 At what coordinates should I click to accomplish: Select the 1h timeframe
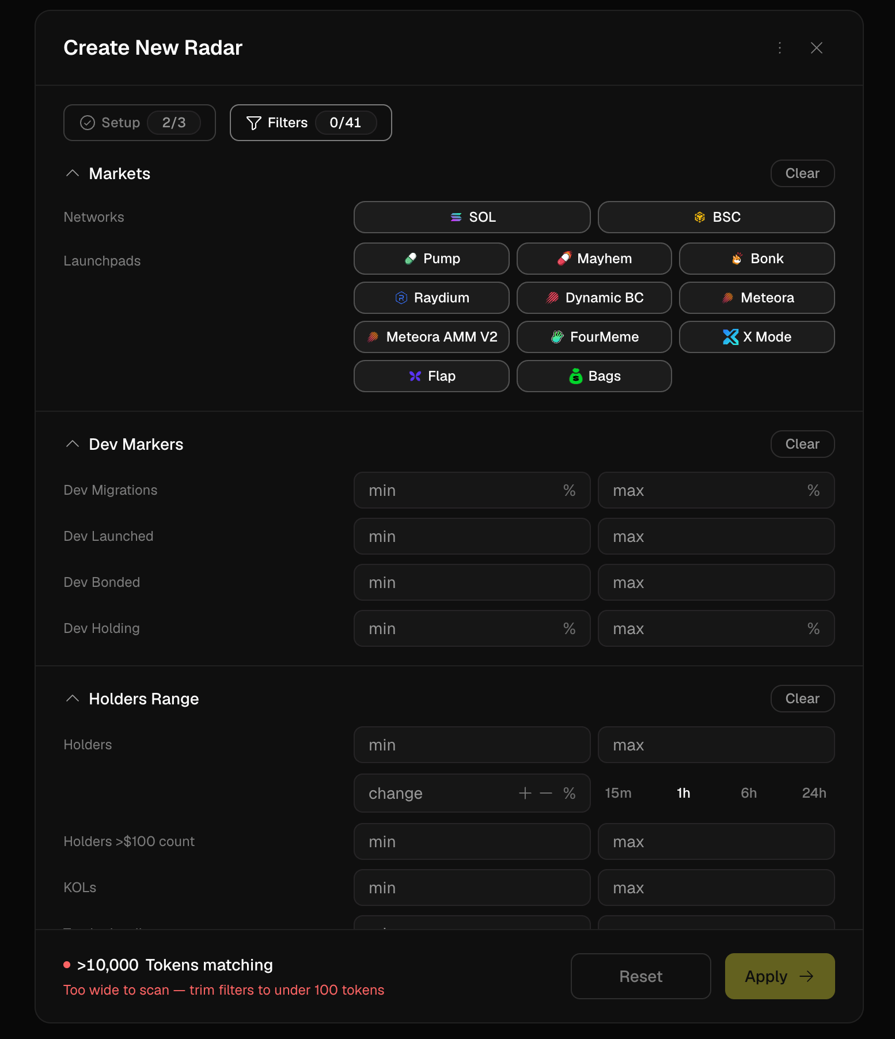684,793
